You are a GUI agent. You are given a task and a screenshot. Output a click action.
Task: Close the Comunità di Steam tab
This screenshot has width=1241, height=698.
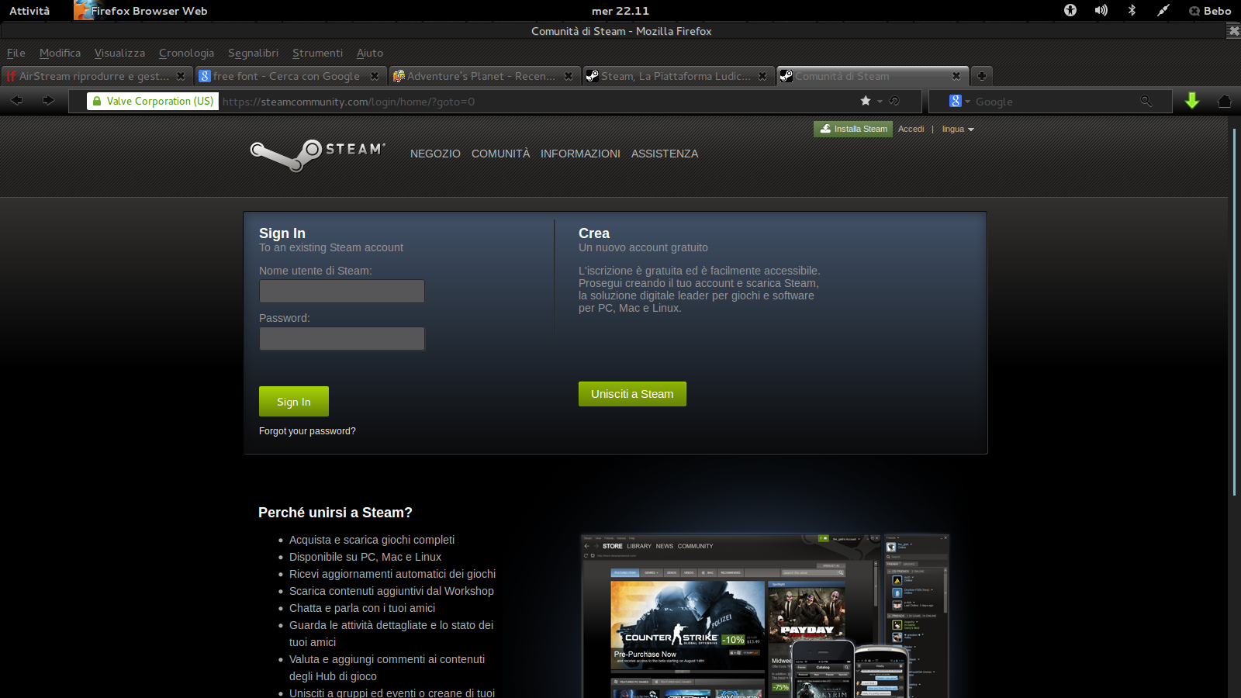956,76
